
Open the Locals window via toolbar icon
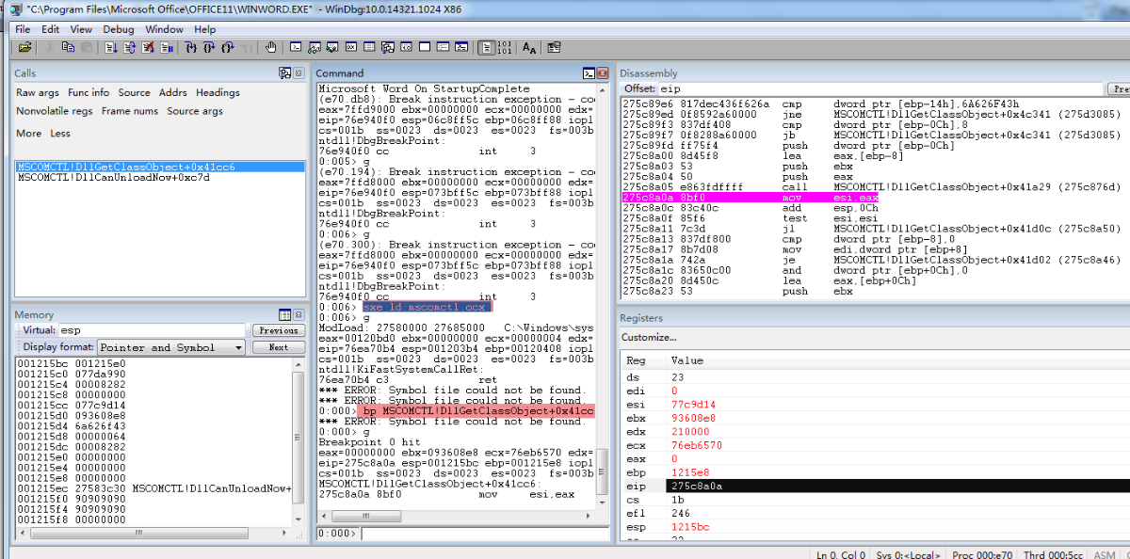click(332, 47)
